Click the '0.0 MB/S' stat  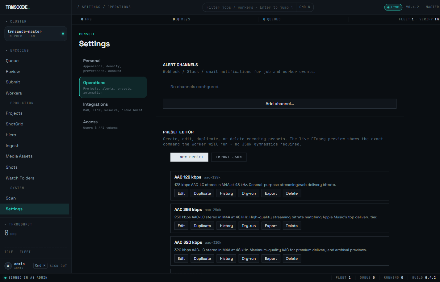(x=182, y=19)
